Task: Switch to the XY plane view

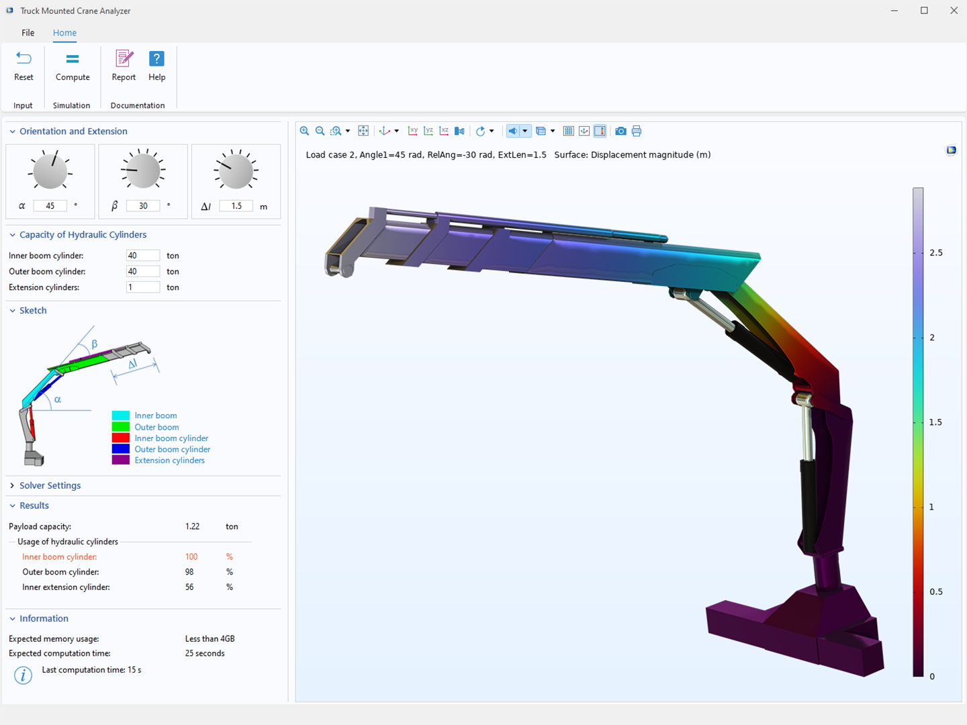Action: 413,131
